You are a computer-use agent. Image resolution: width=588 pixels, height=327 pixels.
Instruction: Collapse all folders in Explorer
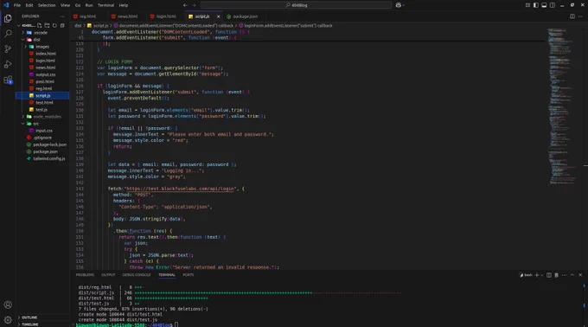pyautogui.click(x=62, y=25)
